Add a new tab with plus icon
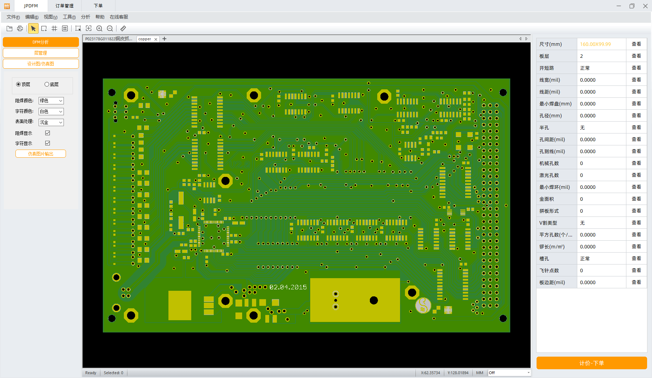 [x=164, y=39]
